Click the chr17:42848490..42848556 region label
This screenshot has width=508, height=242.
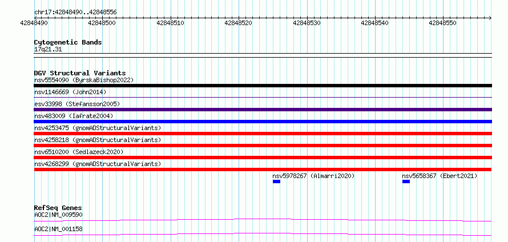click(x=75, y=13)
